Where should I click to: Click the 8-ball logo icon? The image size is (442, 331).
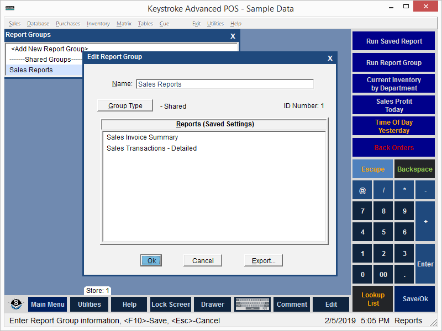pos(17,305)
